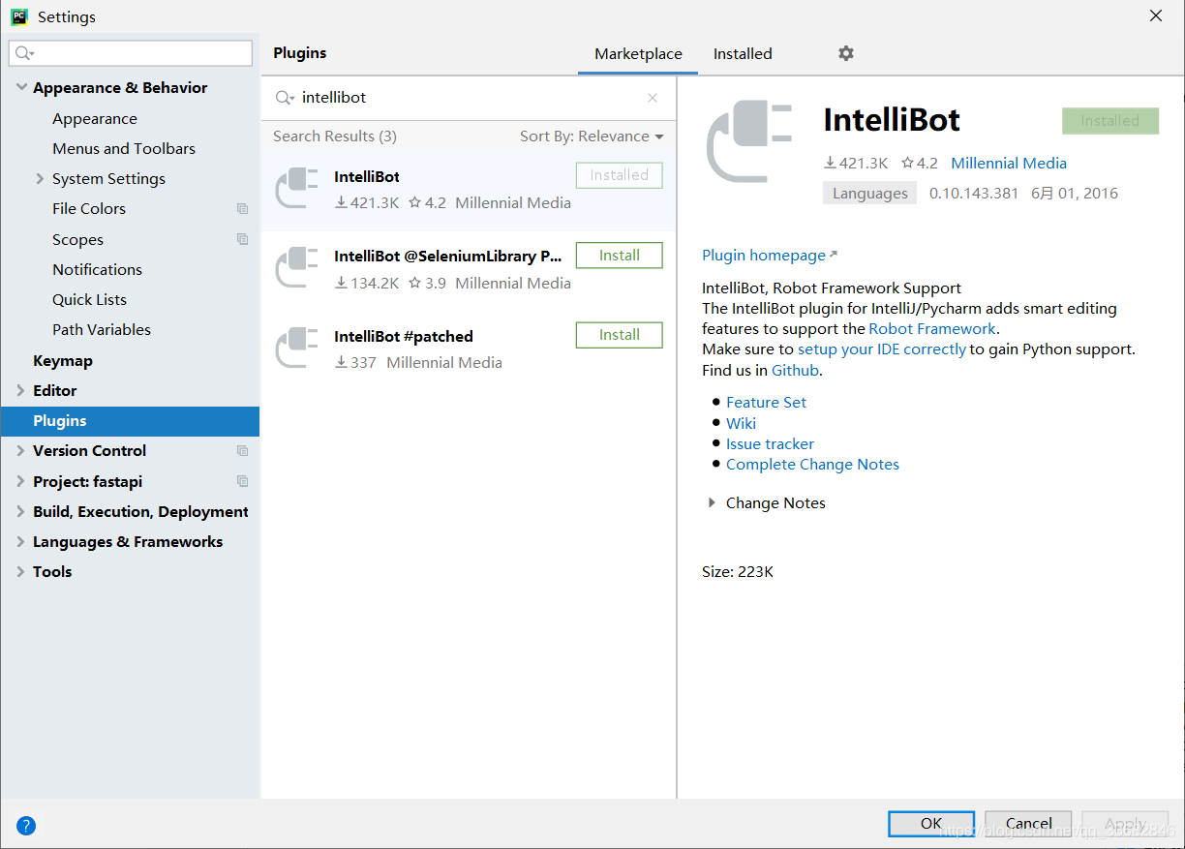
Task: Open the Wiki link
Action: (741, 423)
